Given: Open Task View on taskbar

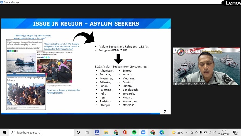Looking at the screenshot, I should tap(88, 132).
